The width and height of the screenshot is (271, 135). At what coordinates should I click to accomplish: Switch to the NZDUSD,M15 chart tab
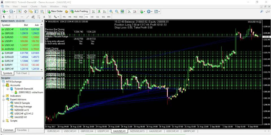[137, 131]
